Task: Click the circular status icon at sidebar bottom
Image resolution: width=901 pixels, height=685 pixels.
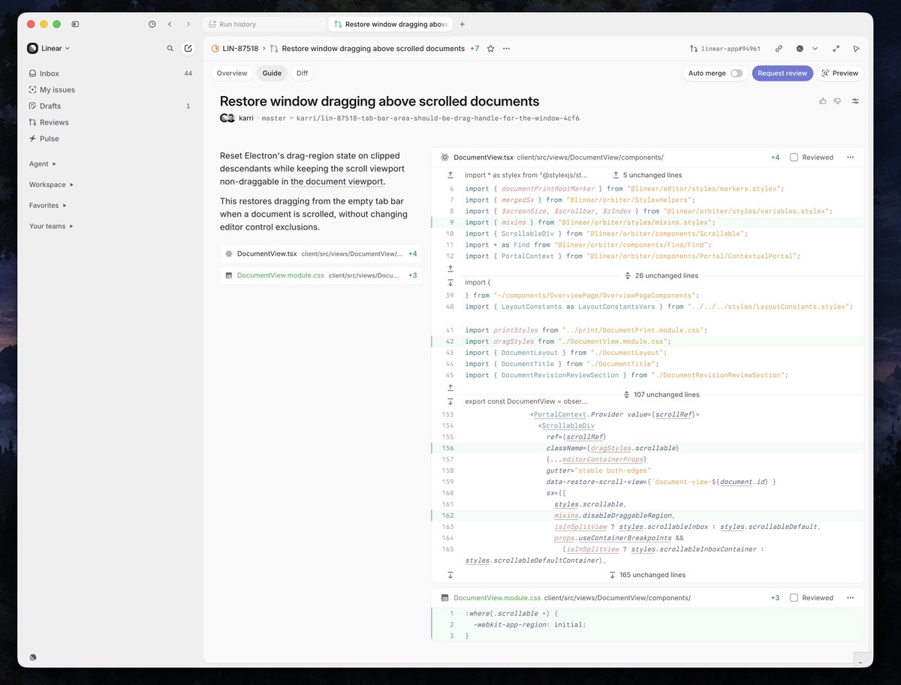Action: coord(33,656)
